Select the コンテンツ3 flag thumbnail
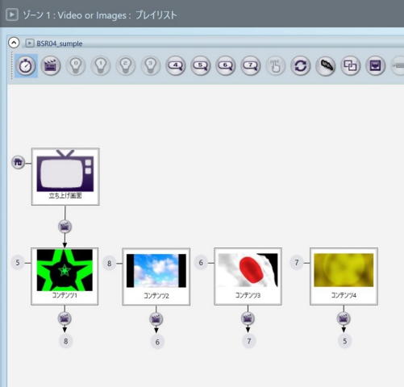This screenshot has height=387, width=404. click(248, 277)
